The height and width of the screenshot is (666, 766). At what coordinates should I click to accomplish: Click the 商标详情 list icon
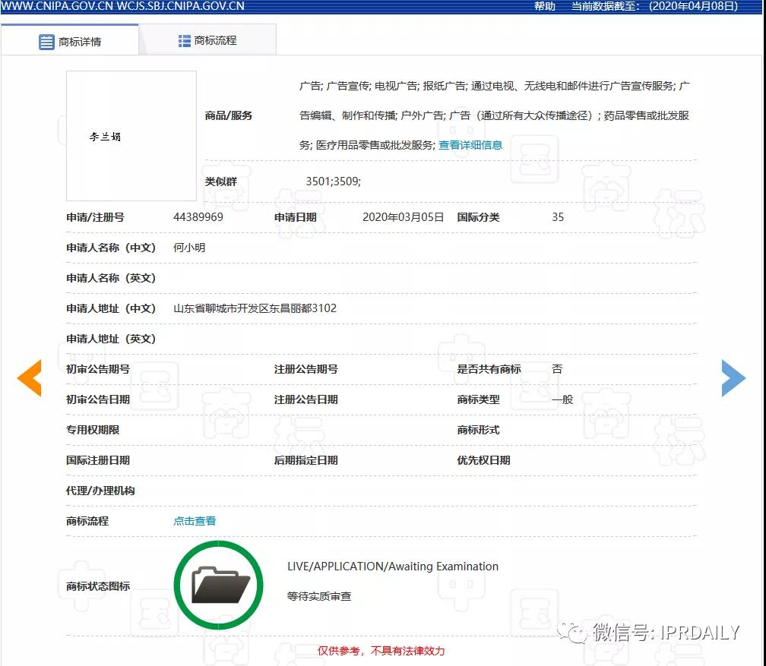(x=46, y=42)
